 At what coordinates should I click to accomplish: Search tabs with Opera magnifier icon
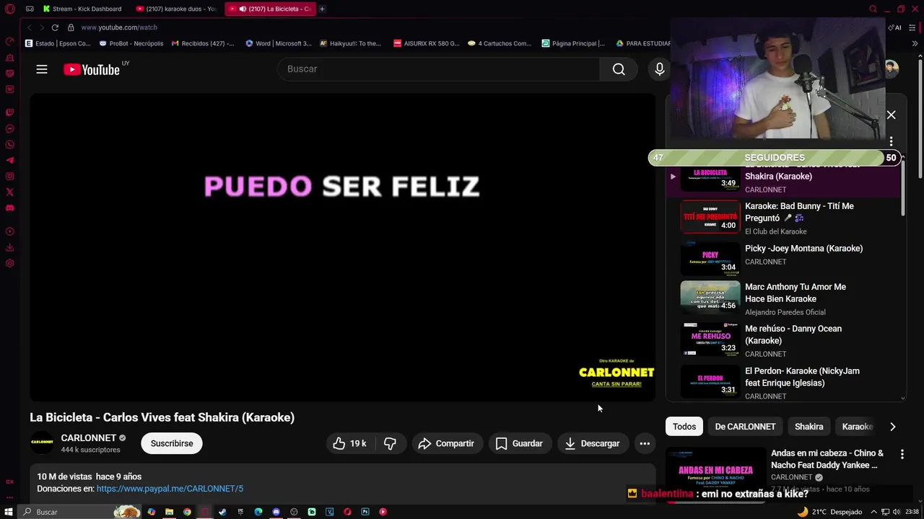(873, 9)
